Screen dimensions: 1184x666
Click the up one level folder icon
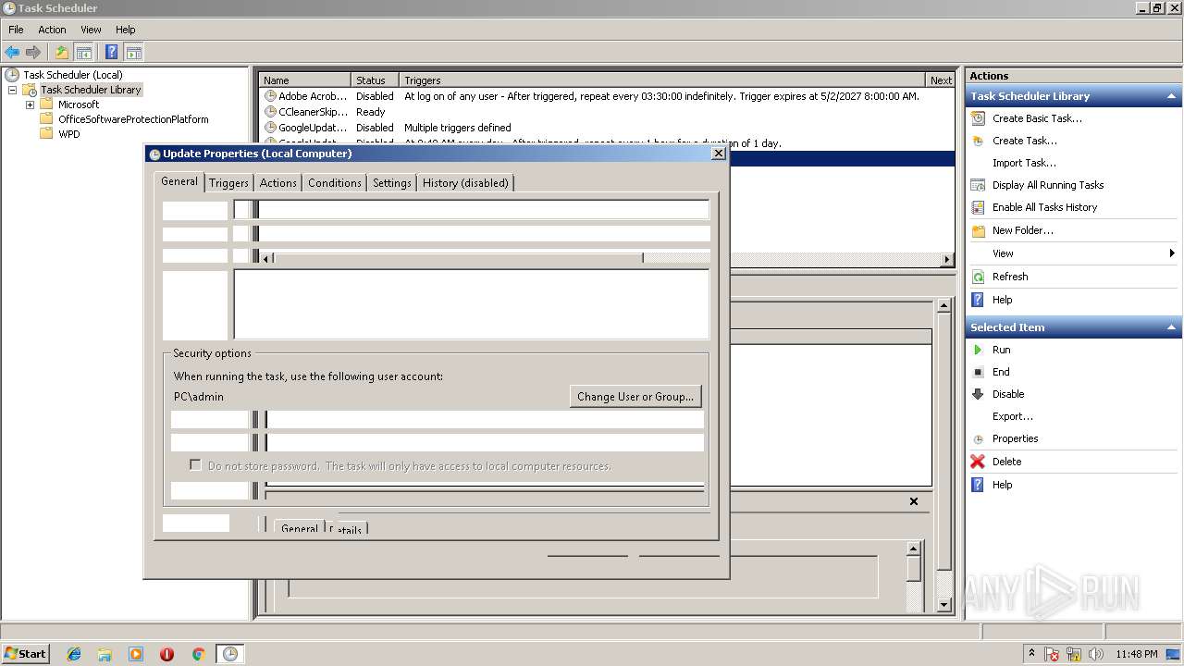[61, 53]
